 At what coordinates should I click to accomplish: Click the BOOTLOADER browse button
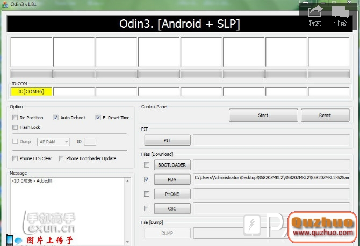[x=172, y=165]
